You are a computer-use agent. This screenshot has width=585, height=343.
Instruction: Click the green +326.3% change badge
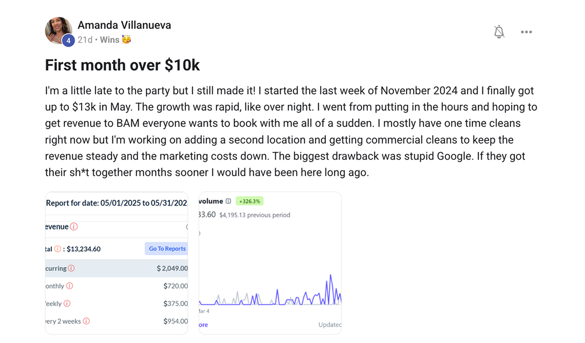coord(249,201)
